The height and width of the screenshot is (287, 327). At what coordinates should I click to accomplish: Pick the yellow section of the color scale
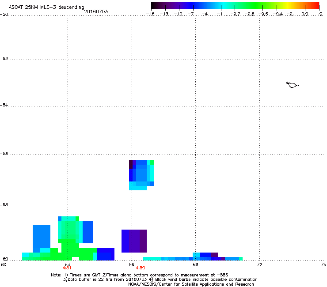point(288,6)
